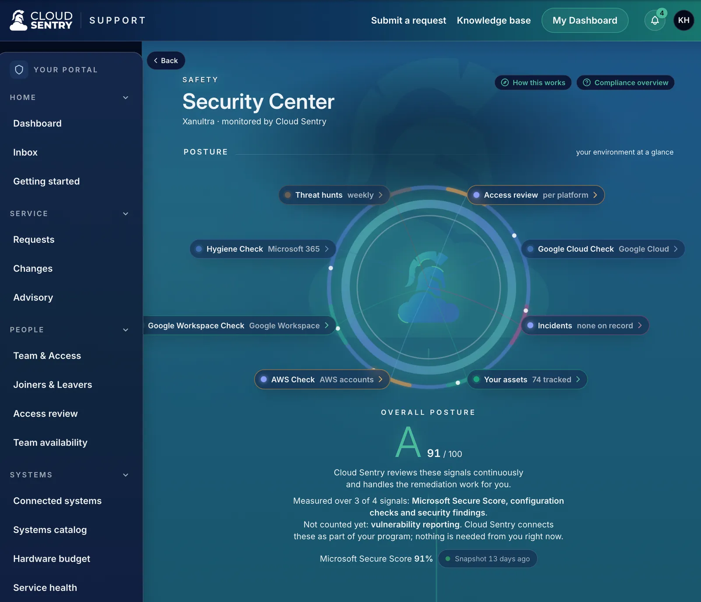
Task: Click the Microsoft Secure Score 91% text
Action: point(376,559)
